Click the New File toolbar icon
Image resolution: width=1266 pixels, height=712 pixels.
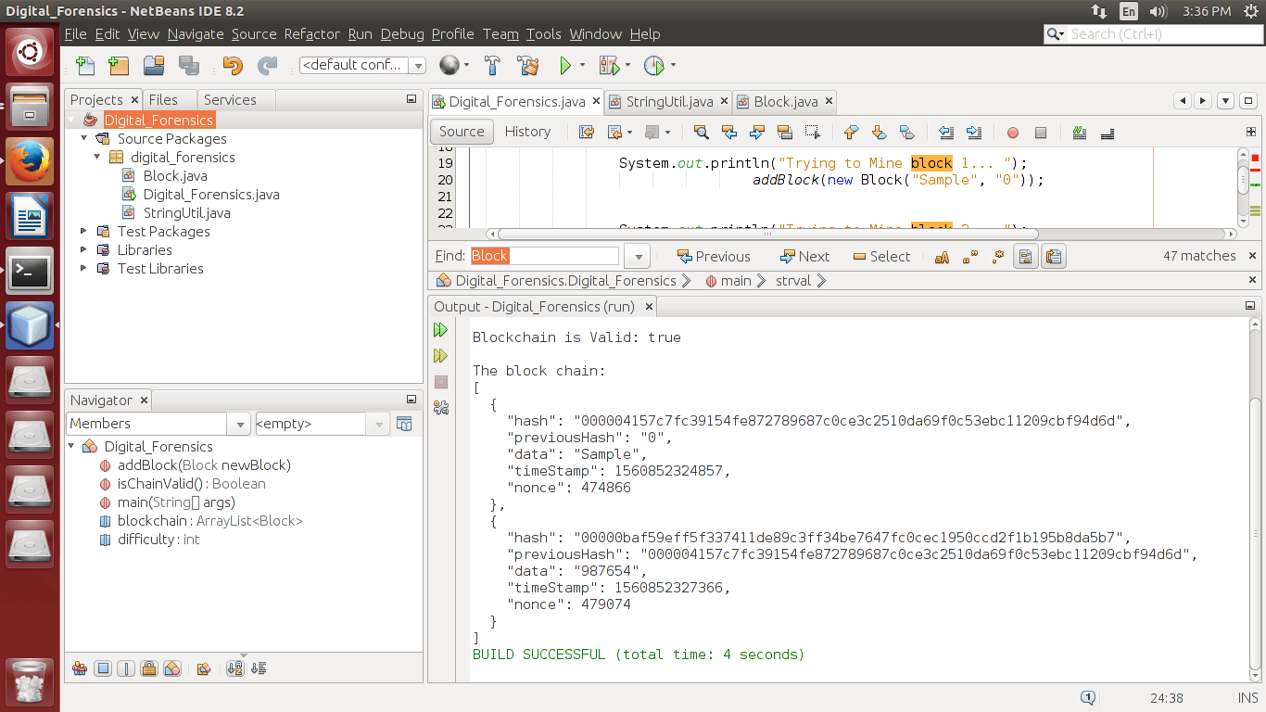(x=85, y=66)
